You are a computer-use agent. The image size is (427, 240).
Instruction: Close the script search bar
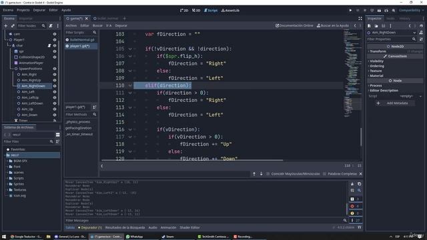click(x=360, y=173)
